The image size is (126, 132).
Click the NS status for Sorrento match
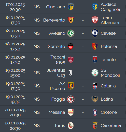tap(37, 46)
